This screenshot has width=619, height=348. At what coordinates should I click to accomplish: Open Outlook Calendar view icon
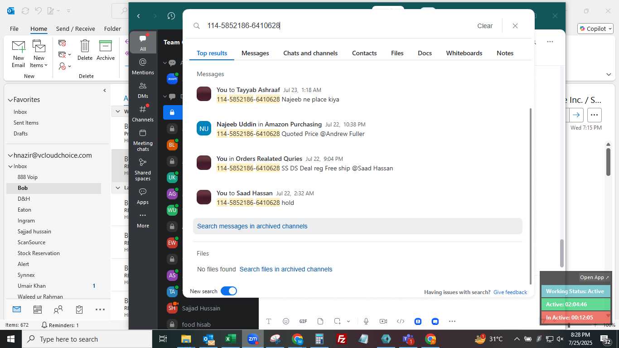pyautogui.click(x=38, y=309)
